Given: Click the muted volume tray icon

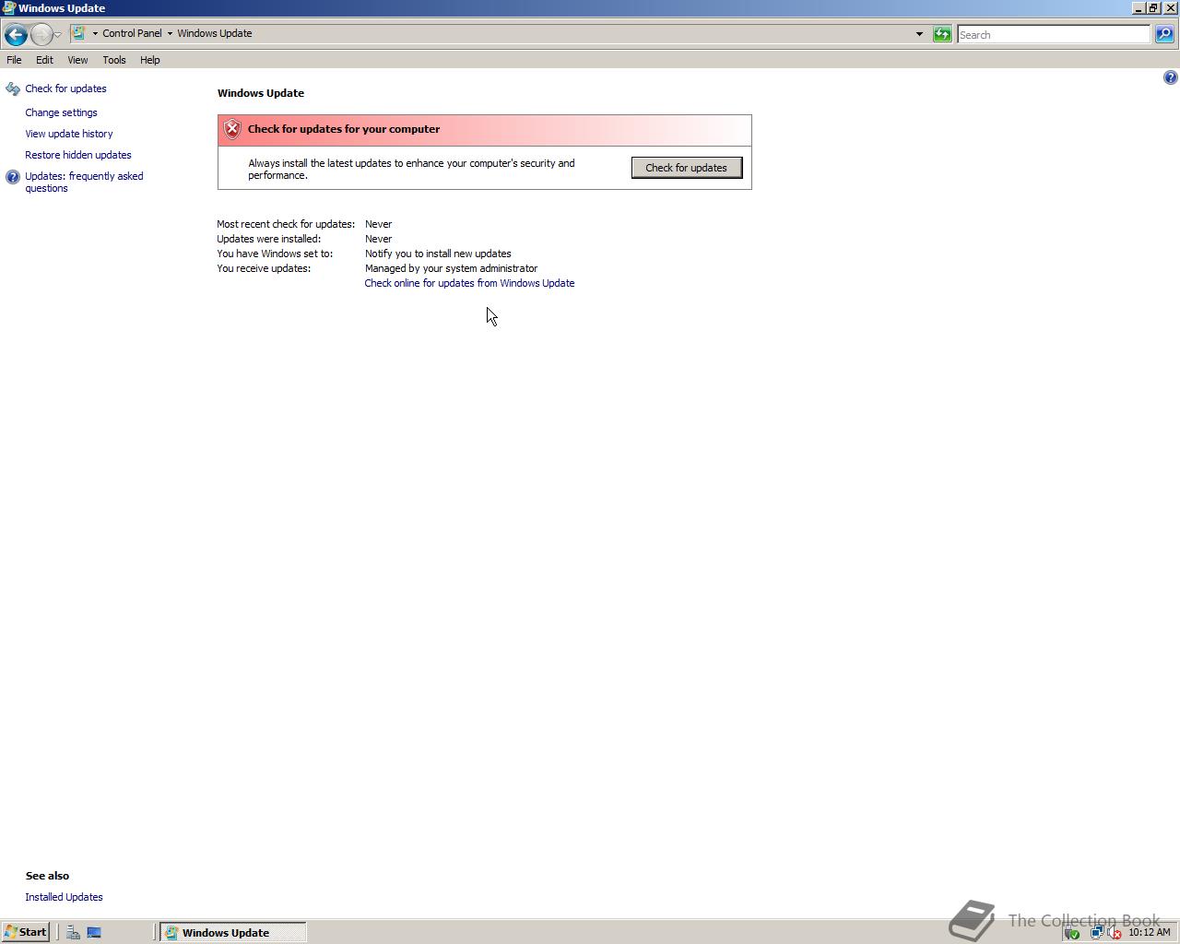Looking at the screenshot, I should [1114, 932].
